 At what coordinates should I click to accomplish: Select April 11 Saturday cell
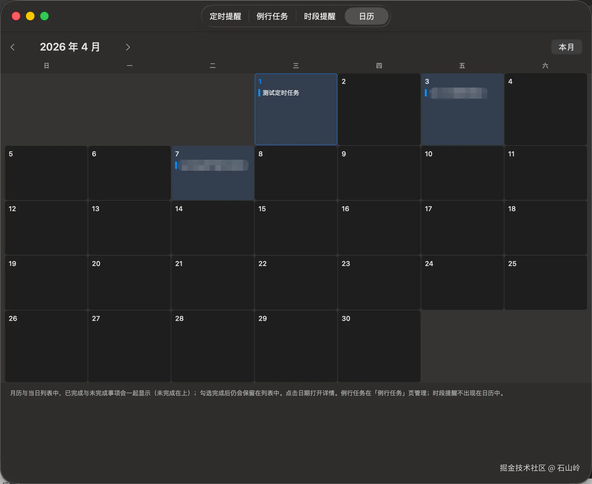[545, 173]
